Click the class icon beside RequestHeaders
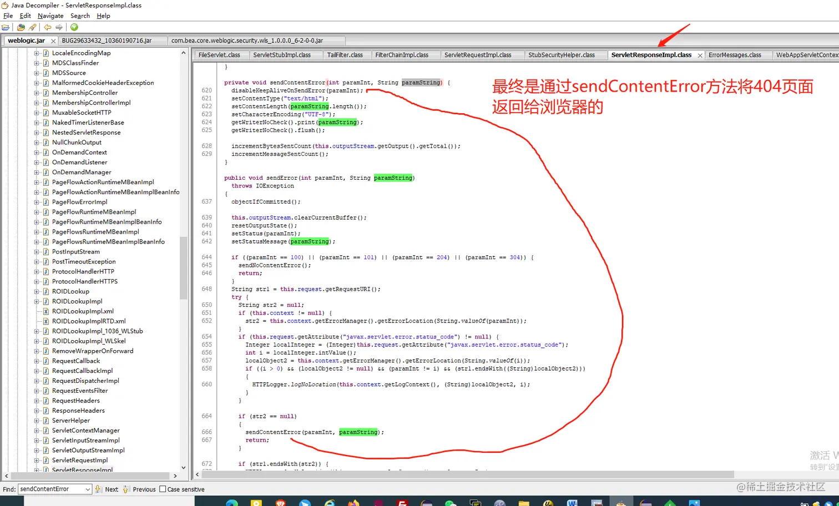The width and height of the screenshot is (839, 506). (x=46, y=401)
